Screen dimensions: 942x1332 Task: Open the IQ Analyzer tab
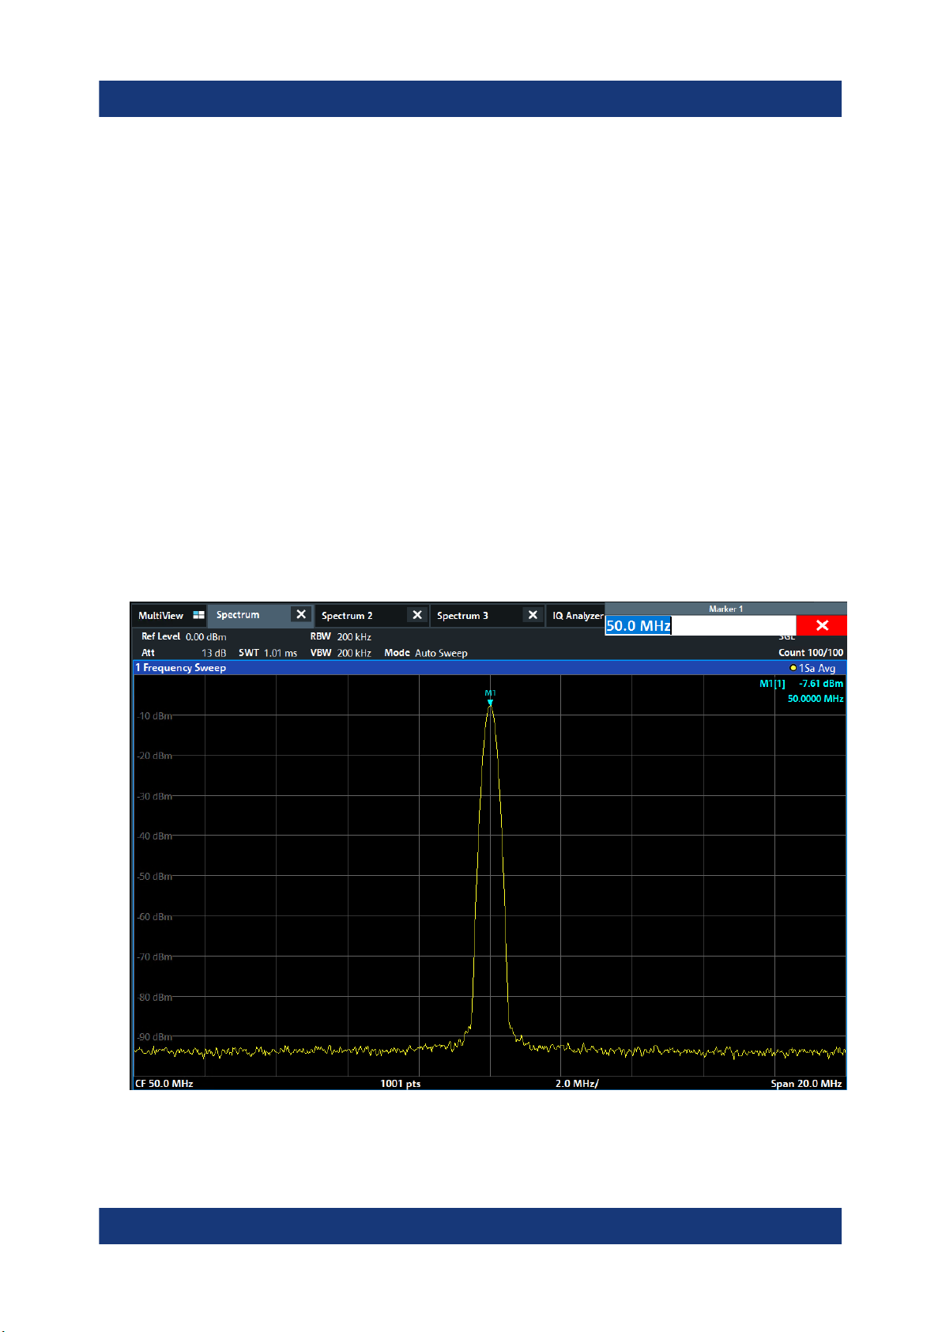(x=578, y=616)
